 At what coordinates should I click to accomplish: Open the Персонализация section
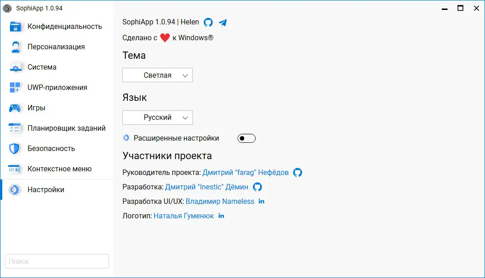[x=56, y=47]
